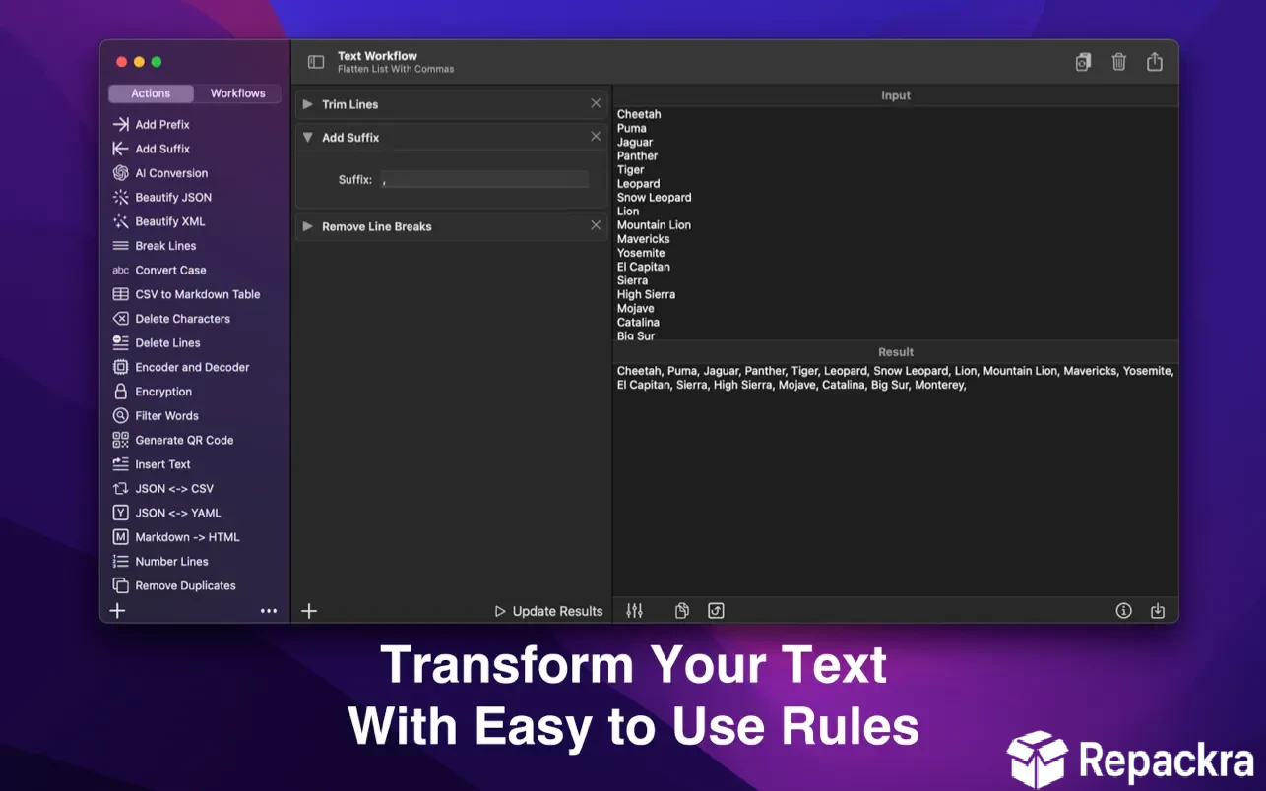Click the share icon in the toolbar
Screen dimensions: 1266x791
1155,61
